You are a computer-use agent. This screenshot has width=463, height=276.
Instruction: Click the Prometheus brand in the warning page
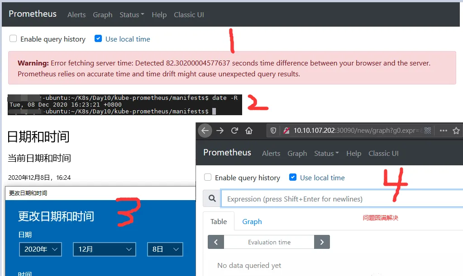tap(33, 14)
